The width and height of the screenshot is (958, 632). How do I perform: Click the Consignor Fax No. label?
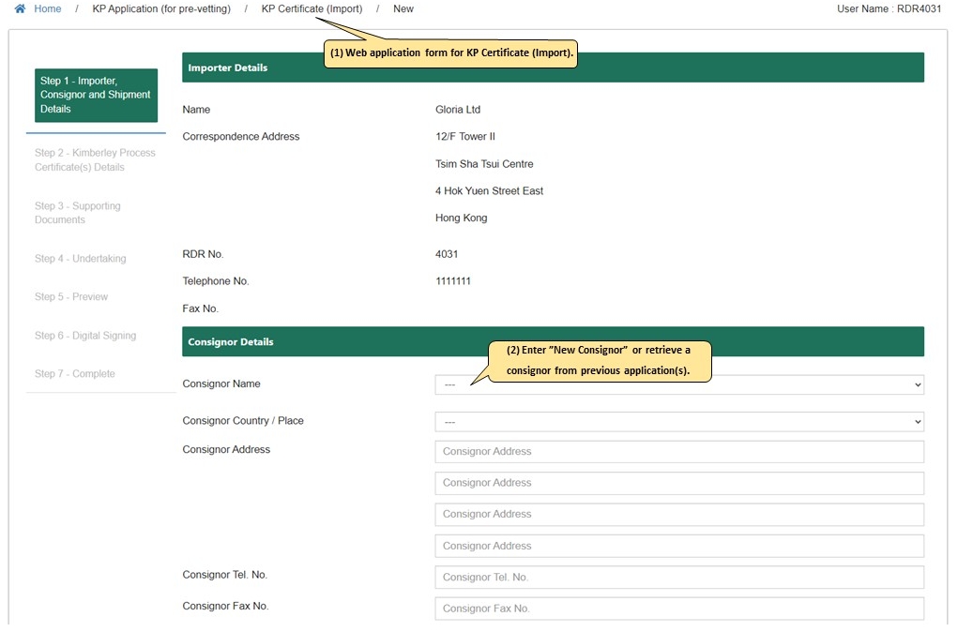pyautogui.click(x=225, y=606)
